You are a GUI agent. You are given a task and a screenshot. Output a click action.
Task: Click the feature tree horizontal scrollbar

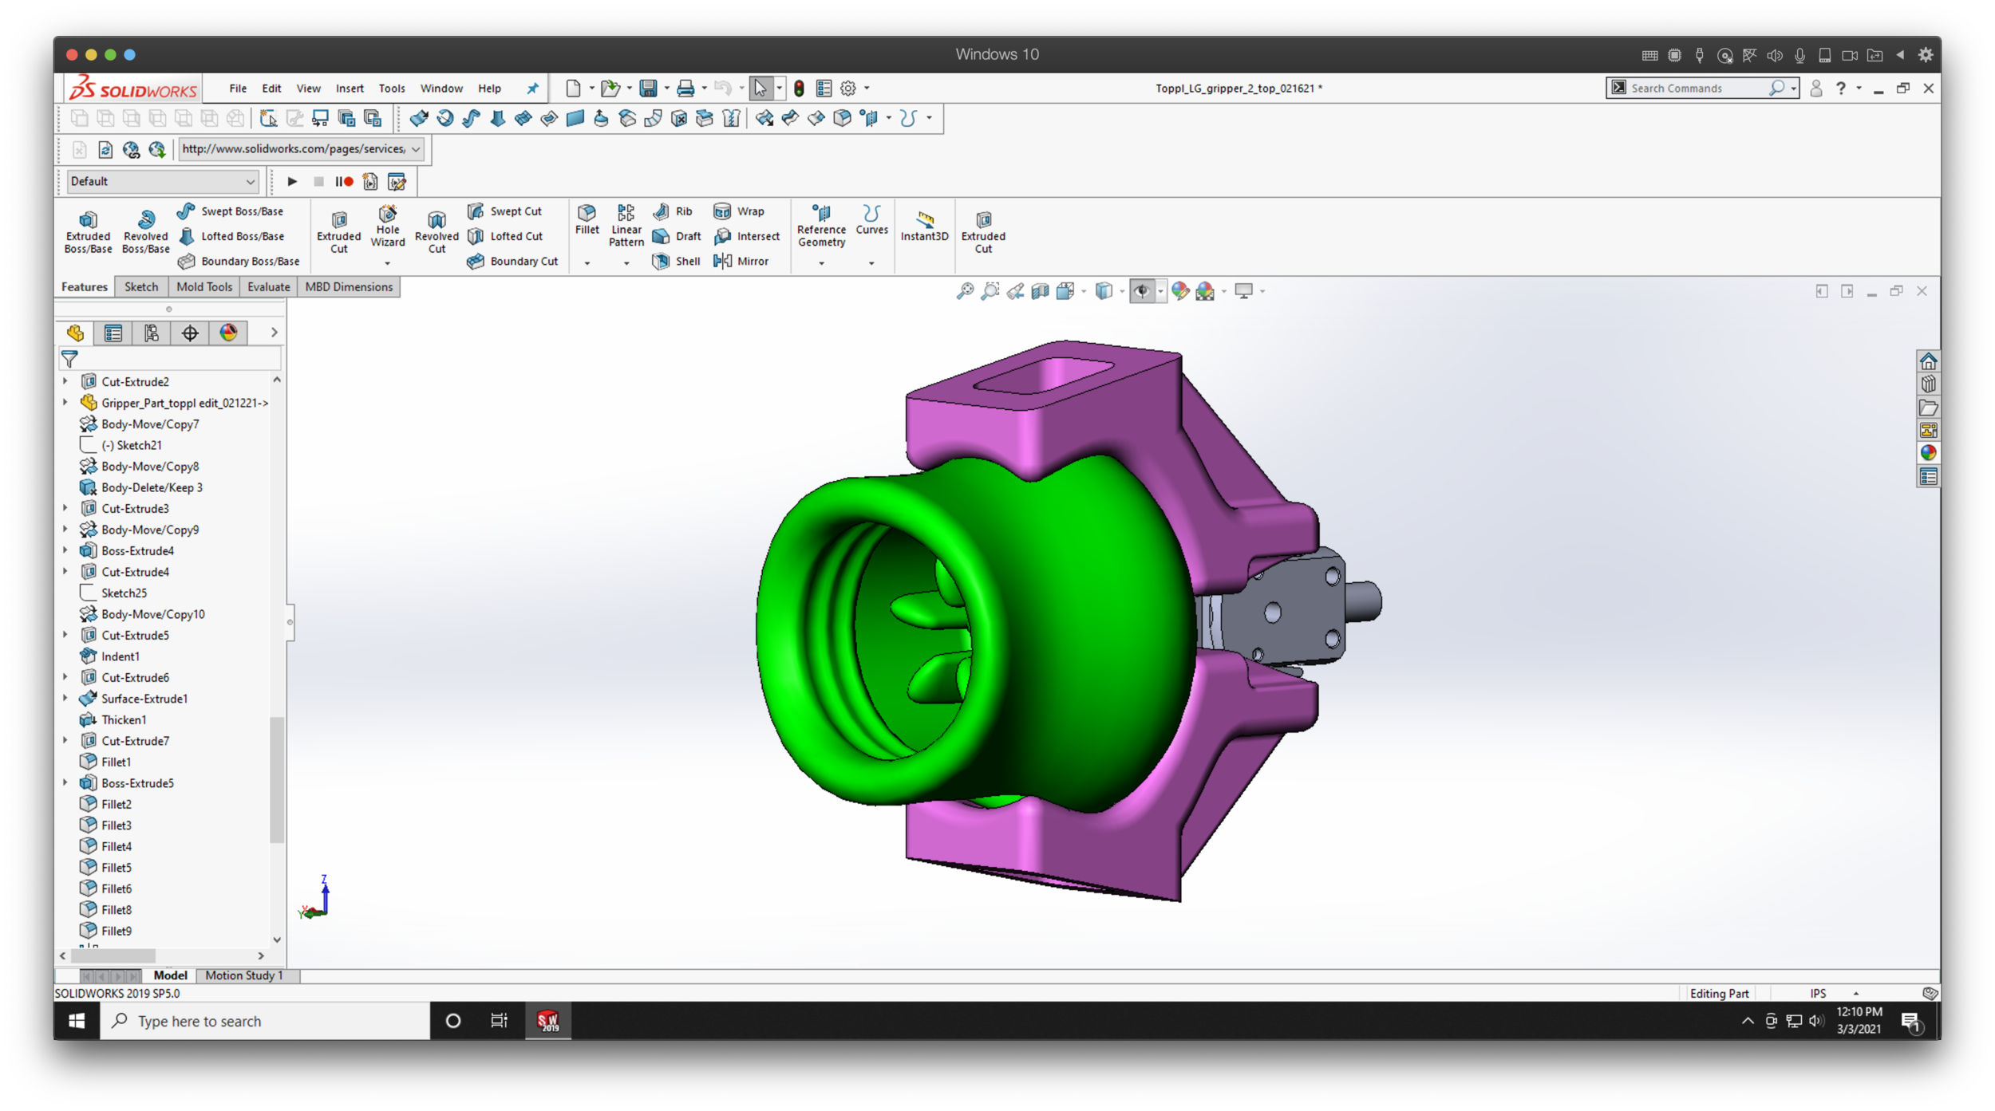click(113, 955)
